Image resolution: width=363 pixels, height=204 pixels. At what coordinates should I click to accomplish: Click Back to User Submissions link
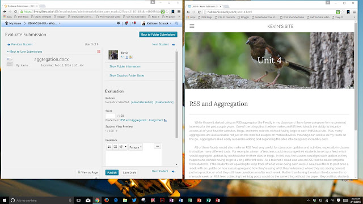coord(24,52)
